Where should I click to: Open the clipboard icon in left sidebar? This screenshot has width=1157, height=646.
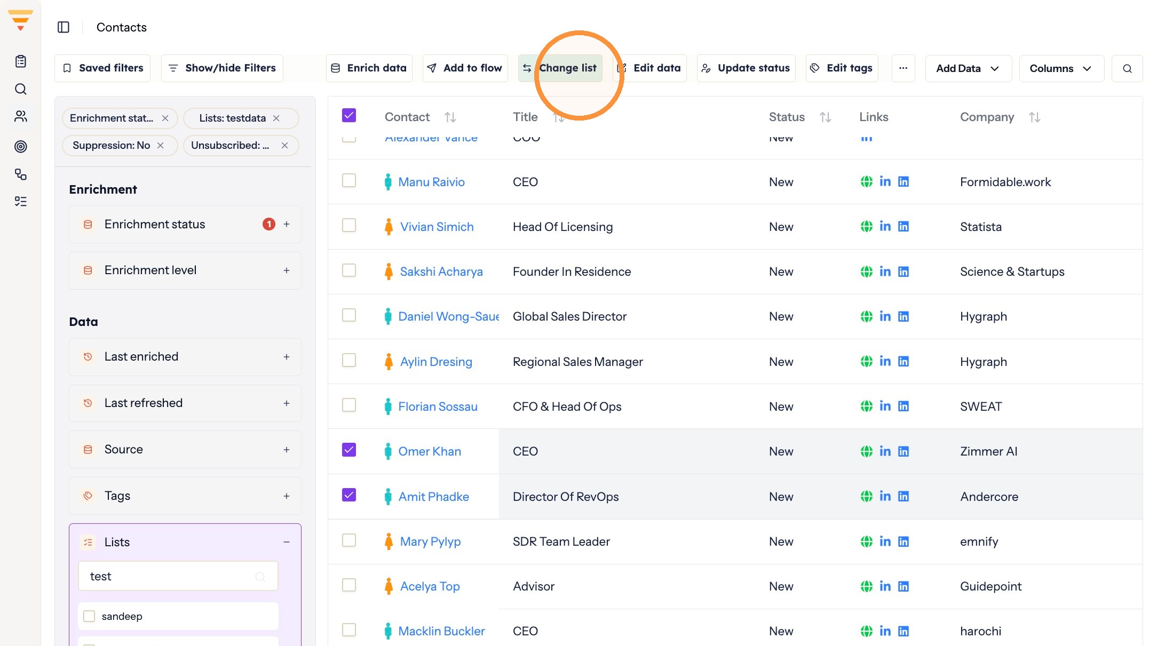[21, 61]
